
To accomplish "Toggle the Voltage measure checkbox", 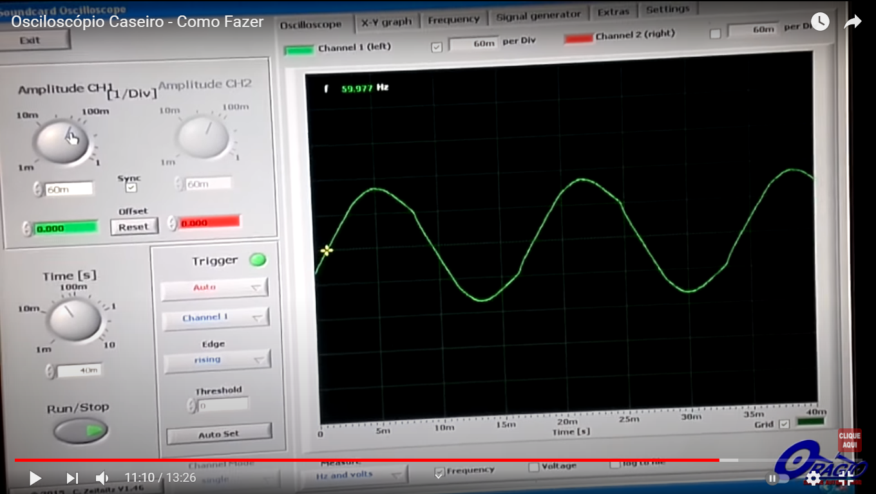I will [534, 467].
